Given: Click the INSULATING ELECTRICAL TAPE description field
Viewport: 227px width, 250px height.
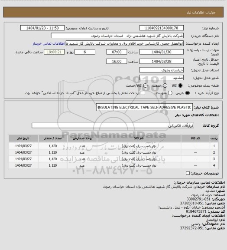Looking at the screenshot, I should [x=144, y=107].
